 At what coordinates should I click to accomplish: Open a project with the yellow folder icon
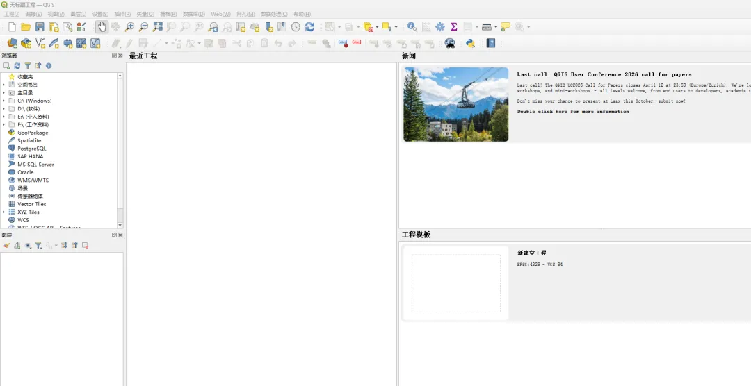26,27
